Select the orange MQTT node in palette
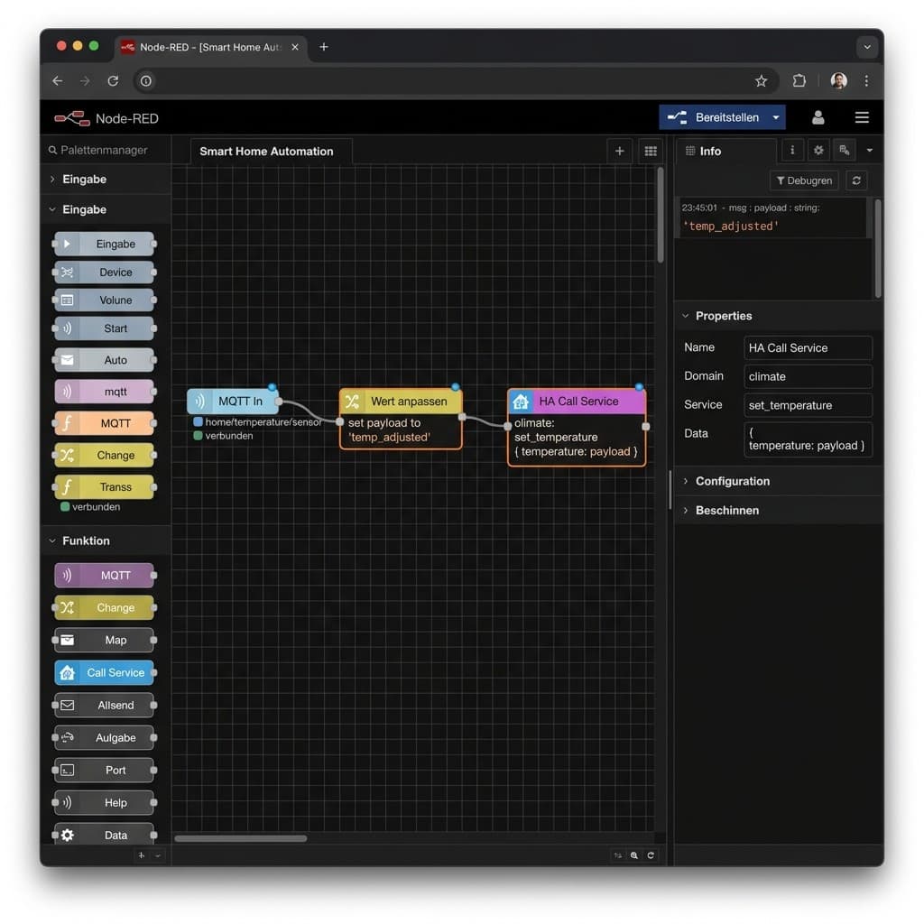 point(105,424)
